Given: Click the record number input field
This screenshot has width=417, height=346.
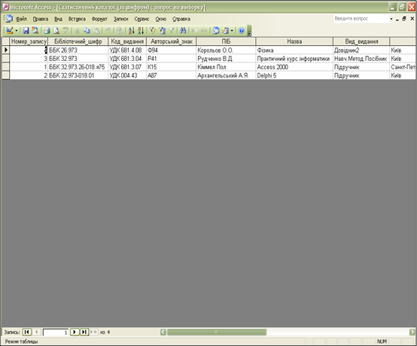Looking at the screenshot, I should pyautogui.click(x=56, y=332).
